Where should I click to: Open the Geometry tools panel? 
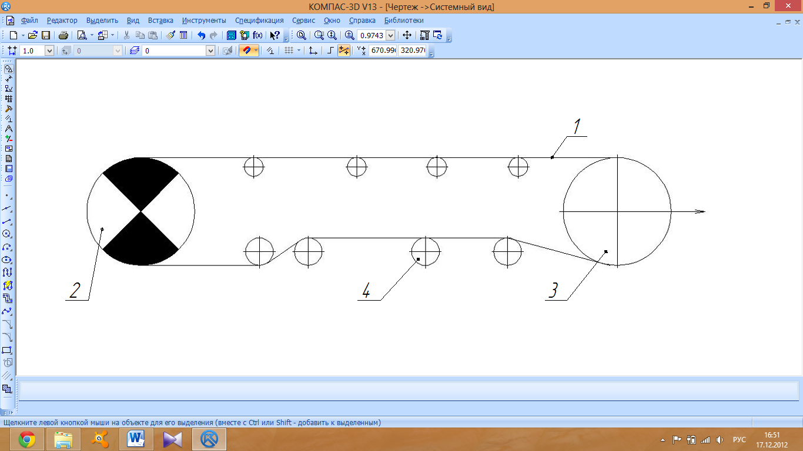click(8, 69)
